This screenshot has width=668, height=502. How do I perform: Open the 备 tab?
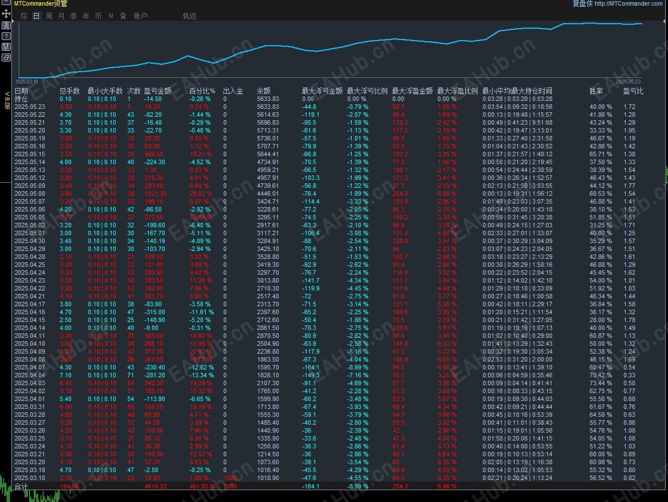point(123,16)
